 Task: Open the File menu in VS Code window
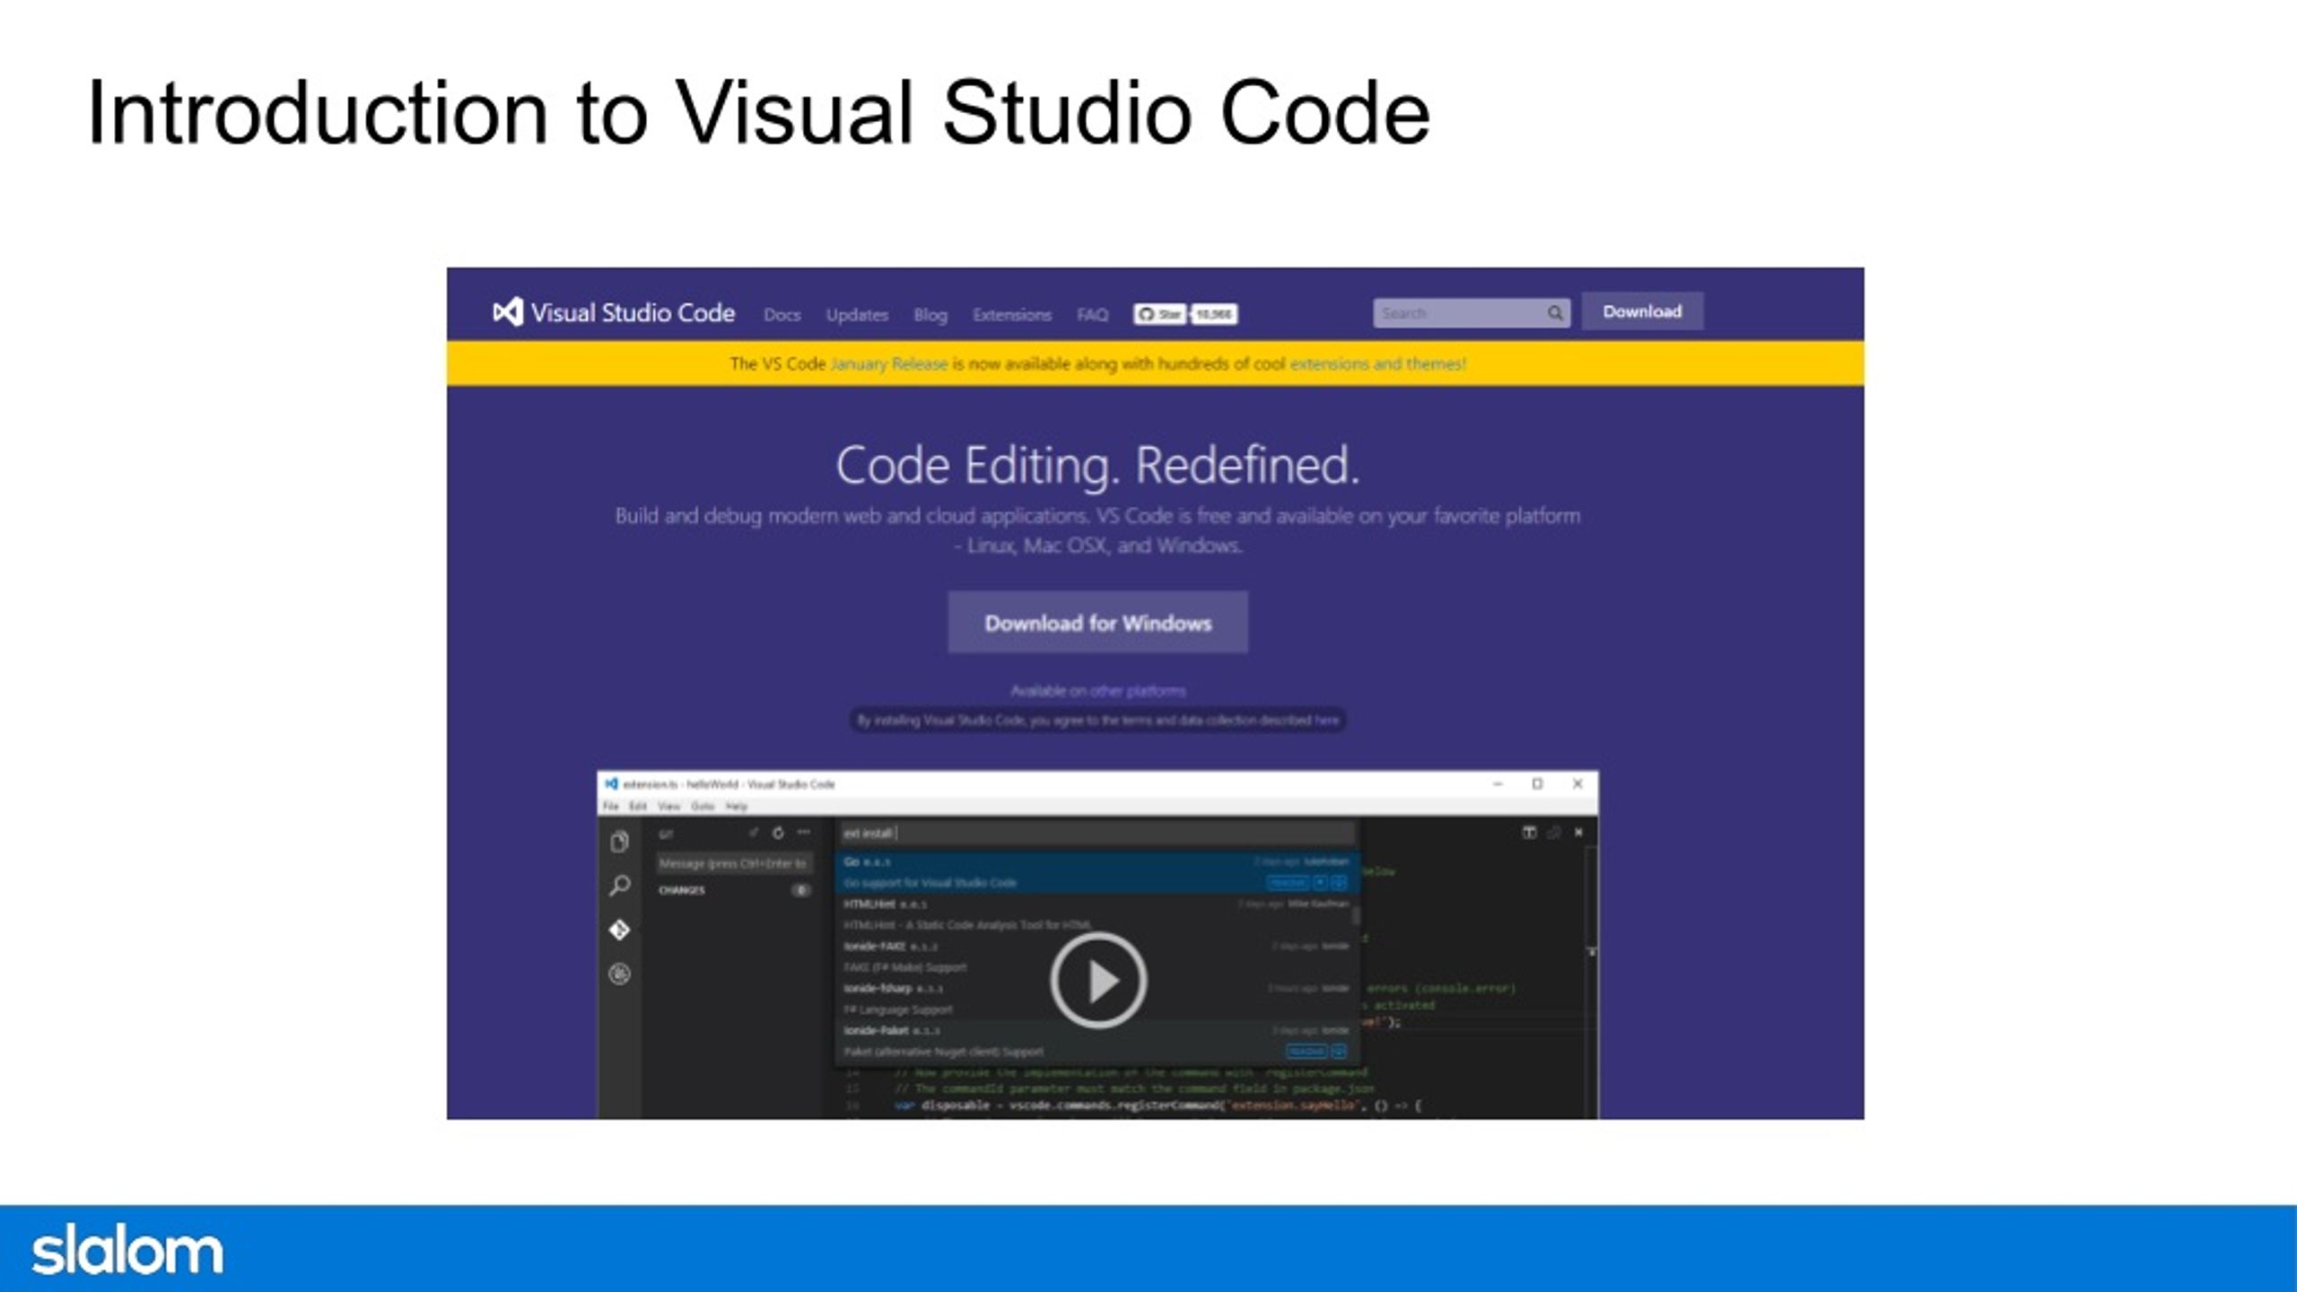point(611,807)
